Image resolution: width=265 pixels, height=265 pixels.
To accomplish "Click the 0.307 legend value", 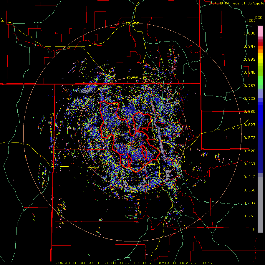I will (x=249, y=203).
